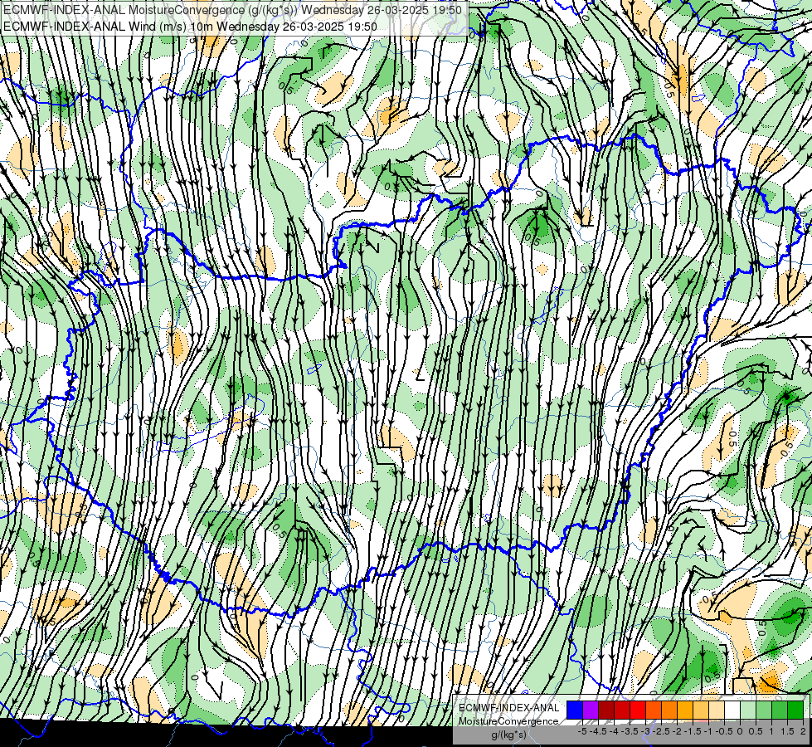Click the Wind (m/s) 10m title line

190,26
